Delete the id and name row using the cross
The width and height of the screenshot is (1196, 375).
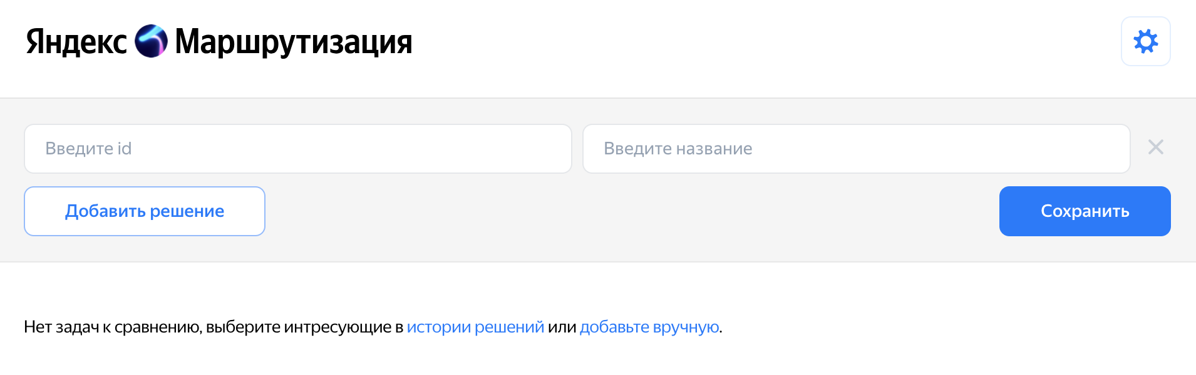coord(1155,147)
